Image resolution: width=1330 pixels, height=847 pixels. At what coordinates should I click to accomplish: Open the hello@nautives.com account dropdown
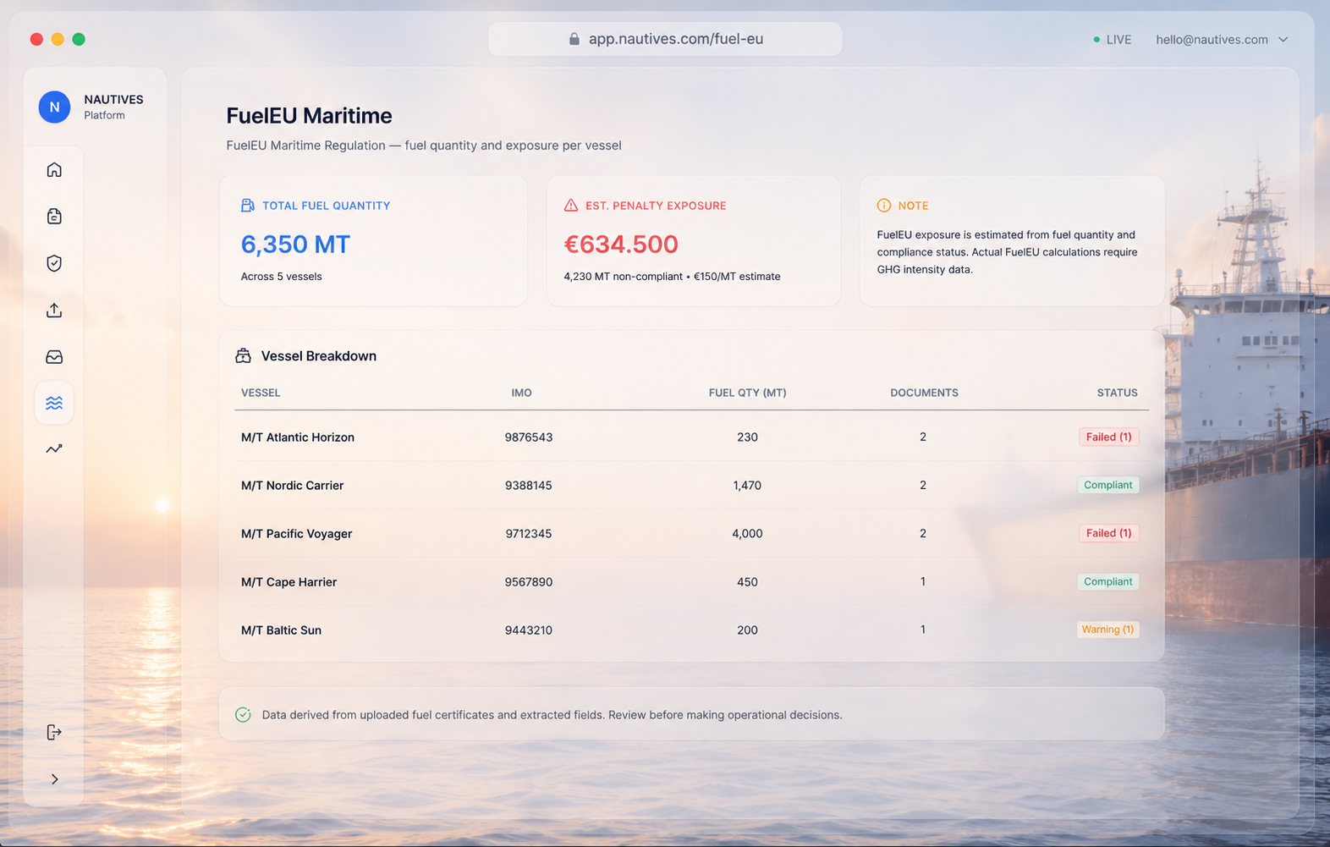1222,40
